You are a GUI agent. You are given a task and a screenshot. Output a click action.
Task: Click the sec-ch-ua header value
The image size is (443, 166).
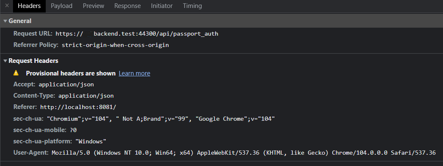[161, 119]
